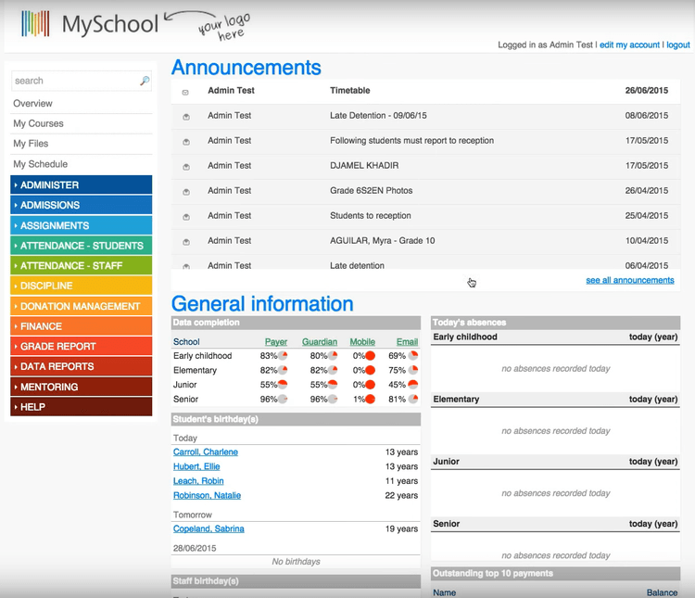
Task: Open envelope icon of Timetable announcement
Action: tap(185, 93)
